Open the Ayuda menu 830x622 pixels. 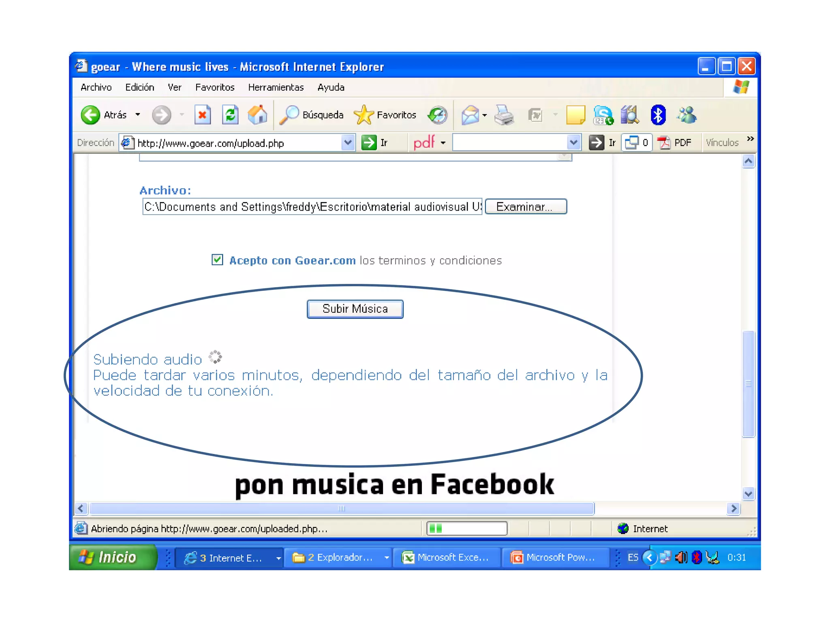(x=331, y=87)
